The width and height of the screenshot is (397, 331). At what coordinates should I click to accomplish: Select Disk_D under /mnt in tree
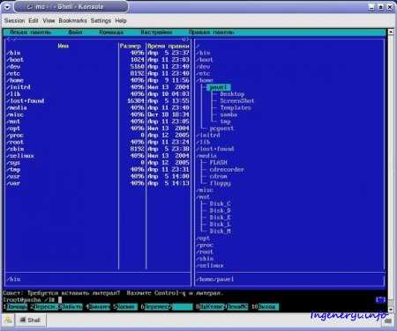(220, 210)
